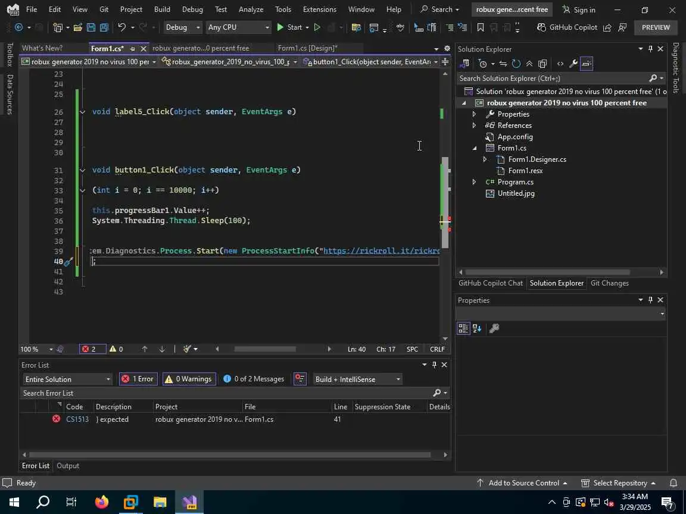Click the Switch Views icon in Solution Explorer
The width and height of the screenshot is (686, 514).
(465, 64)
